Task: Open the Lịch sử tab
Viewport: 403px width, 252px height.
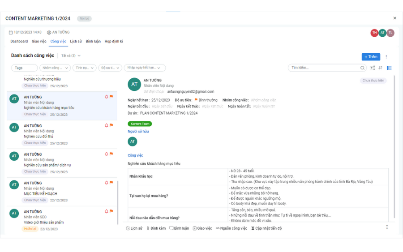Action: (76, 41)
